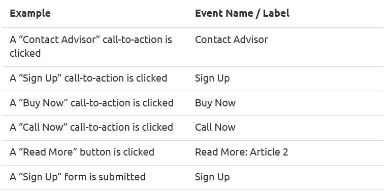Select the Contact Advisor call-to-action example cell
The height and width of the screenshot is (194, 389).
pyautogui.click(x=91, y=47)
